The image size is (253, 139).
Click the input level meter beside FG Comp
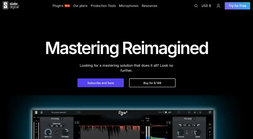coord(36,130)
